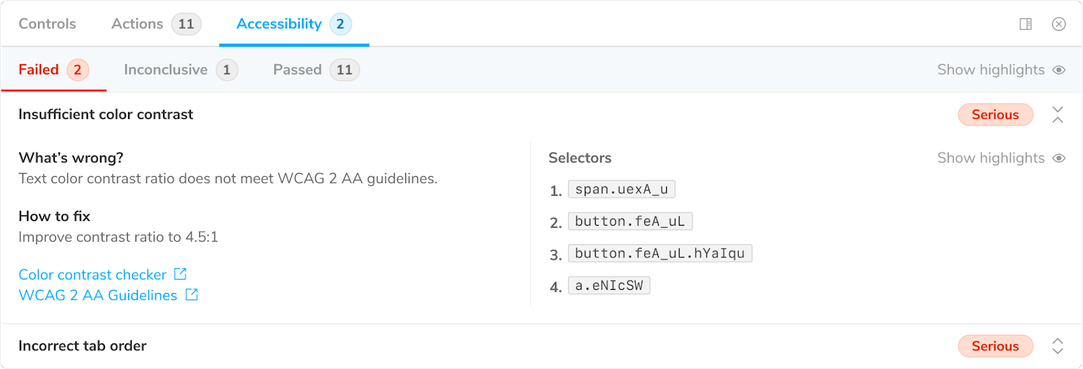Open the WCAG 2 AA Guidelines link
Image resolution: width=1083 pixels, height=369 pixels.
(x=98, y=295)
